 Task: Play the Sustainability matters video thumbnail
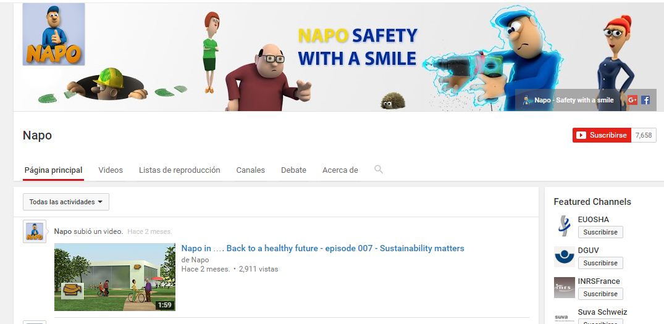click(115, 277)
